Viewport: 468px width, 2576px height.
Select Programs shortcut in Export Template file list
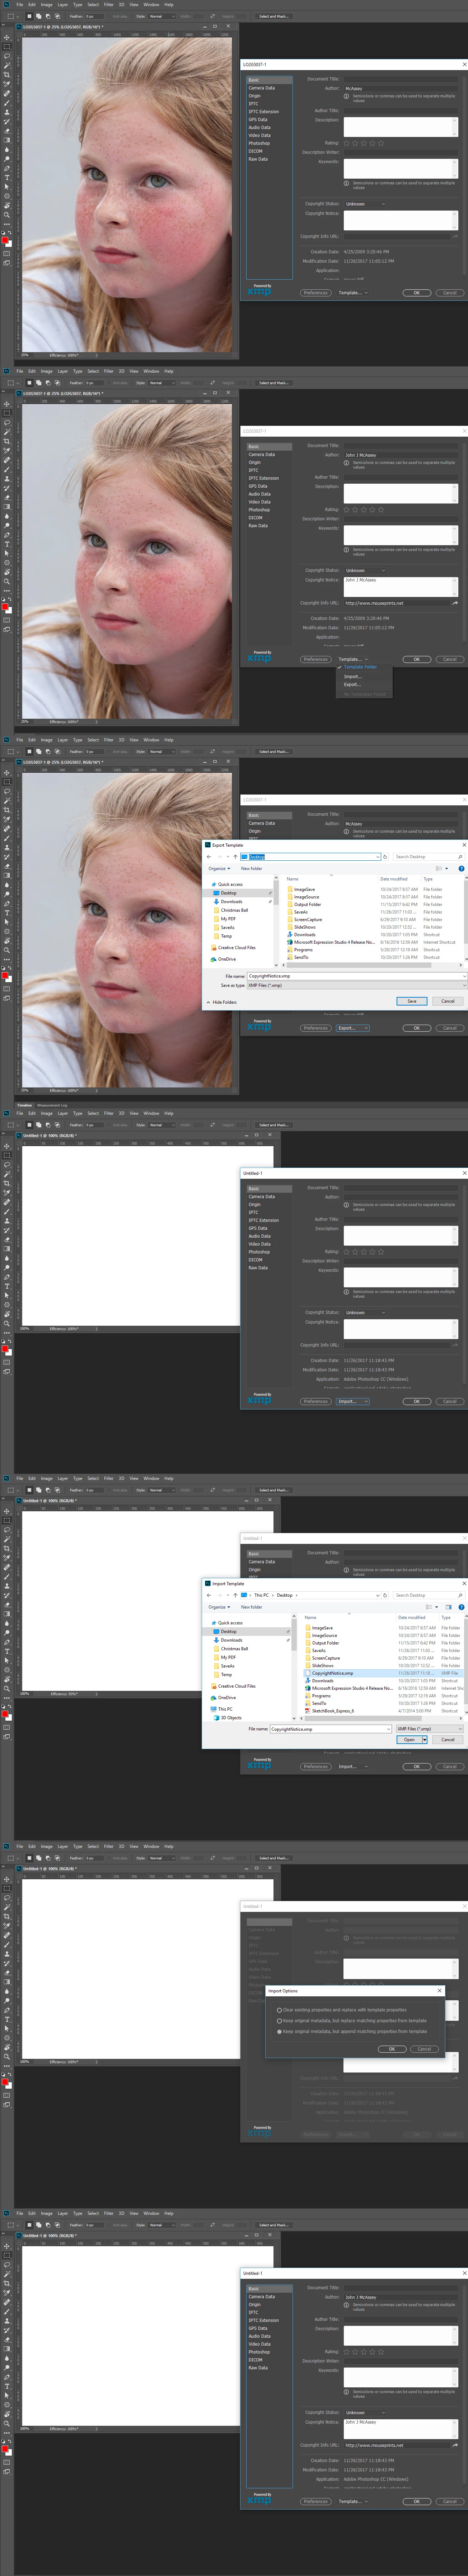(303, 949)
